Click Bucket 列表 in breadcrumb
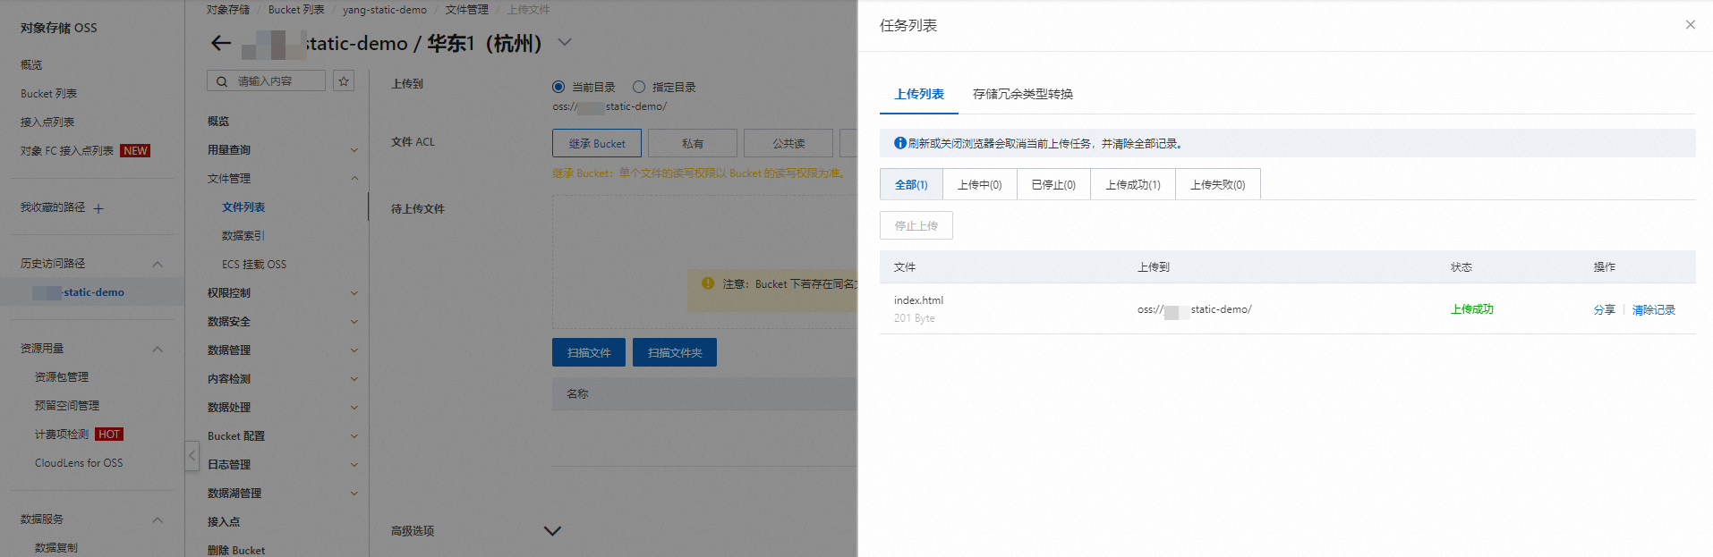Viewport: 1713px width, 557px height. [296, 10]
